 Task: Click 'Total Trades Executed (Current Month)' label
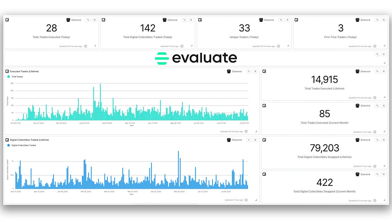[324, 123]
